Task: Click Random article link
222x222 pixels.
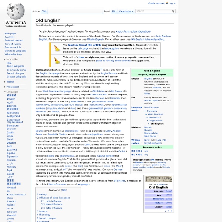Action: click(x=13, y=47)
